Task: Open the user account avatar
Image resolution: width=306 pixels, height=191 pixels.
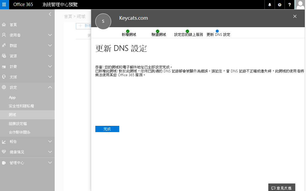Action: point(300,5)
